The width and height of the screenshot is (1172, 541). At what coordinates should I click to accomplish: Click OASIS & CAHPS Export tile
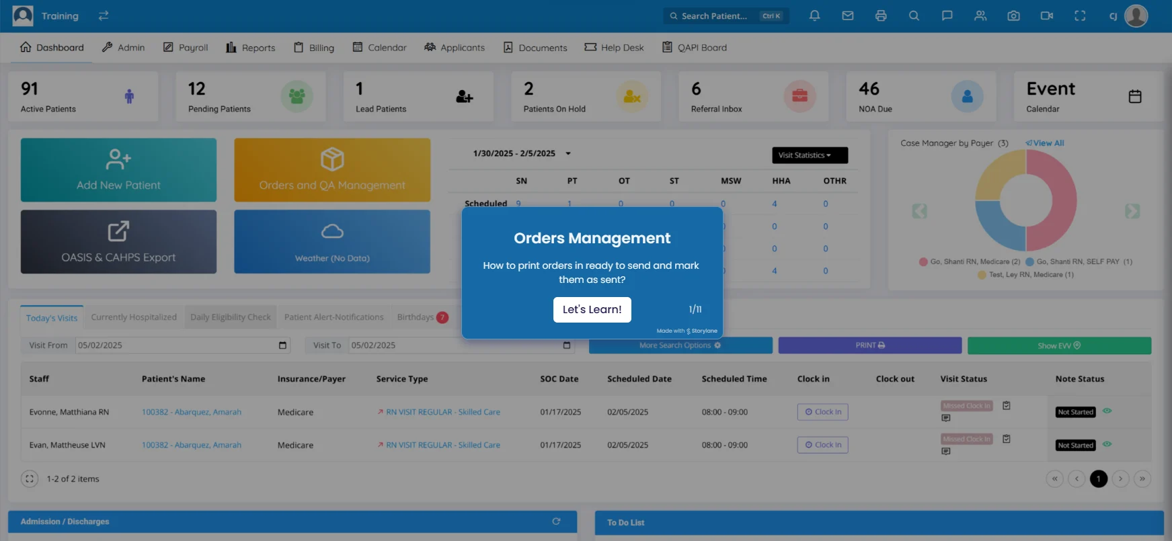(118, 242)
